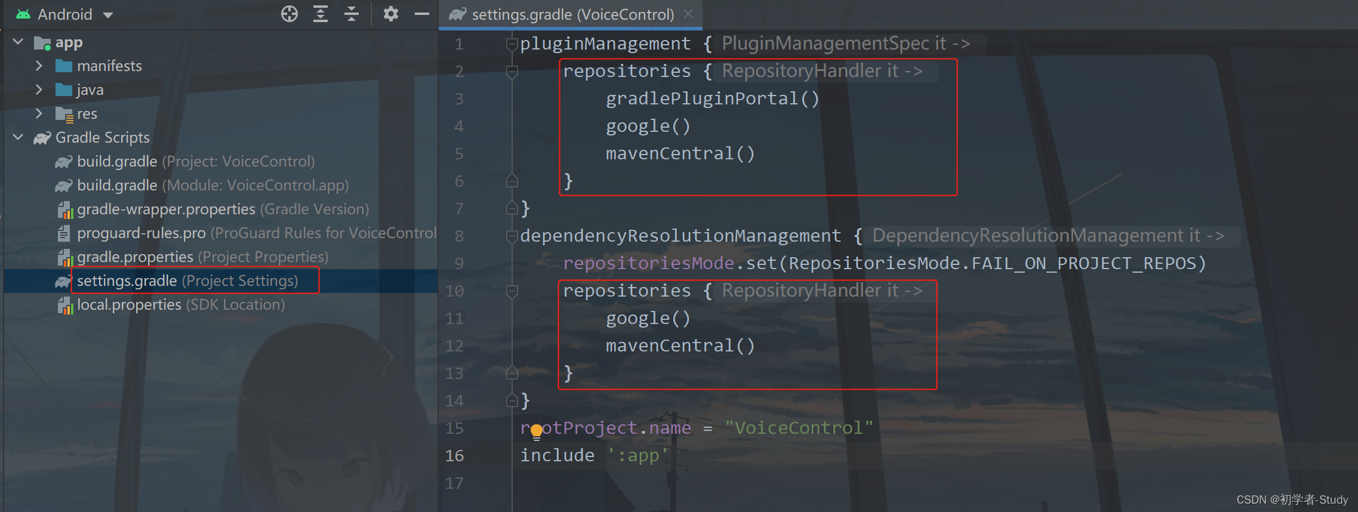1358x512 pixels.
Task: Click the yellow intention lightbulb icon
Action: 537,431
